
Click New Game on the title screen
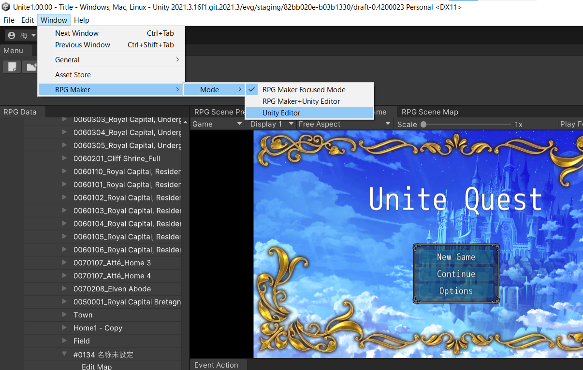pyautogui.click(x=456, y=257)
